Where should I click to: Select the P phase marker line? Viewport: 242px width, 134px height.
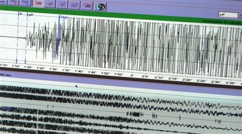[18, 38]
